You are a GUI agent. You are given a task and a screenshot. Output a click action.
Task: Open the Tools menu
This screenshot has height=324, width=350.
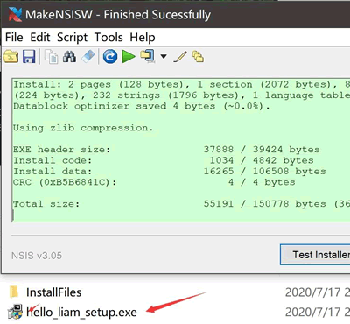point(108,38)
